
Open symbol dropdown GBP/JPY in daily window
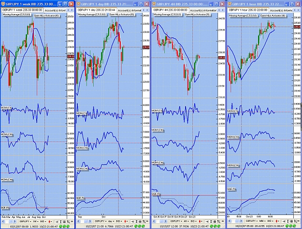click(x=101, y=221)
